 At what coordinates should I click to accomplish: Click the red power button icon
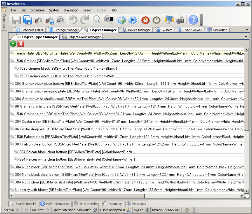pyautogui.click(x=145, y=20)
